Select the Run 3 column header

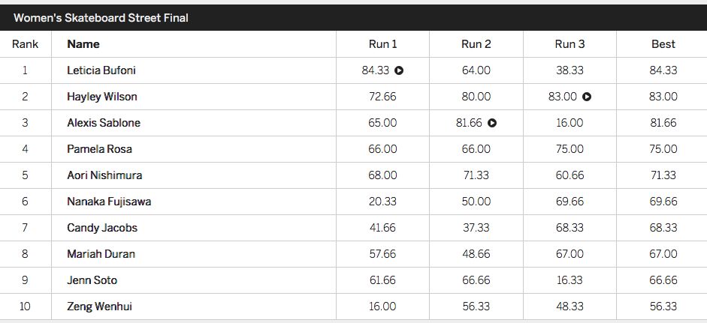click(570, 44)
